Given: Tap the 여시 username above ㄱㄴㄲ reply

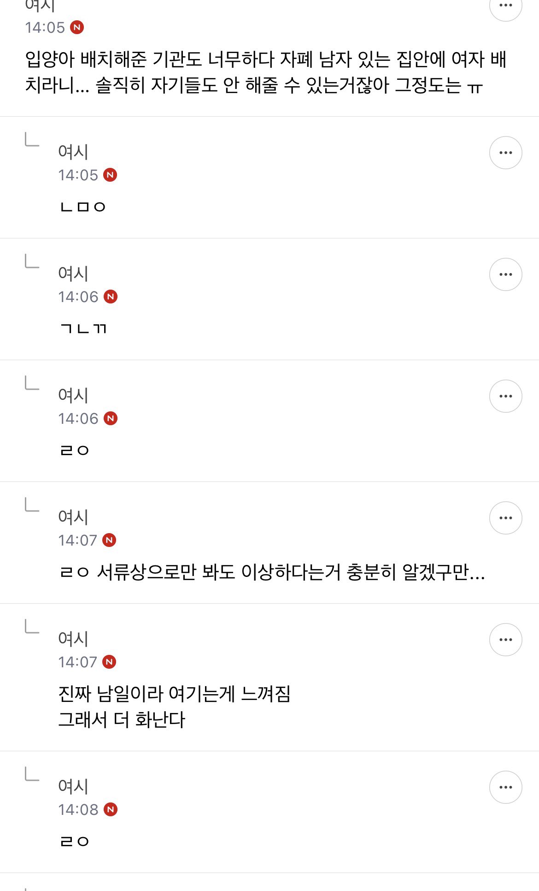Looking at the screenshot, I should coord(73,273).
